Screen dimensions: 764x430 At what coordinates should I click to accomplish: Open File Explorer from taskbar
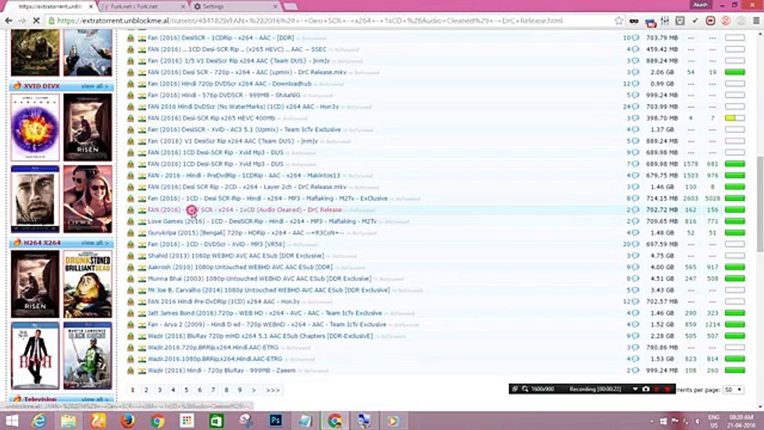tap(69, 421)
